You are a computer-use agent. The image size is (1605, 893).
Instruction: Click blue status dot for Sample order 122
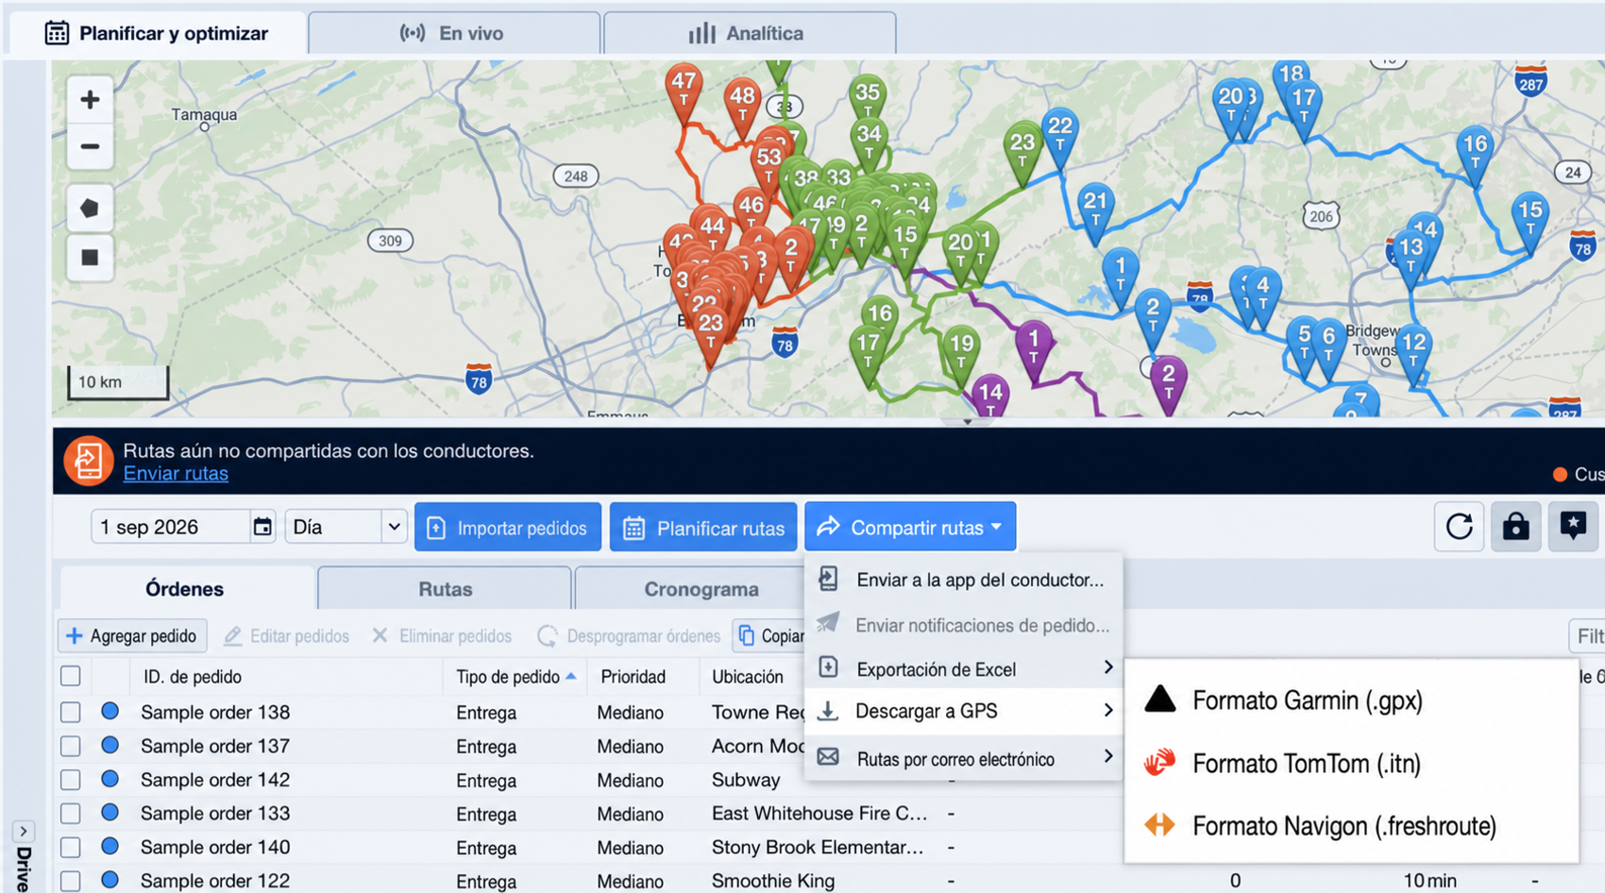pos(110,879)
